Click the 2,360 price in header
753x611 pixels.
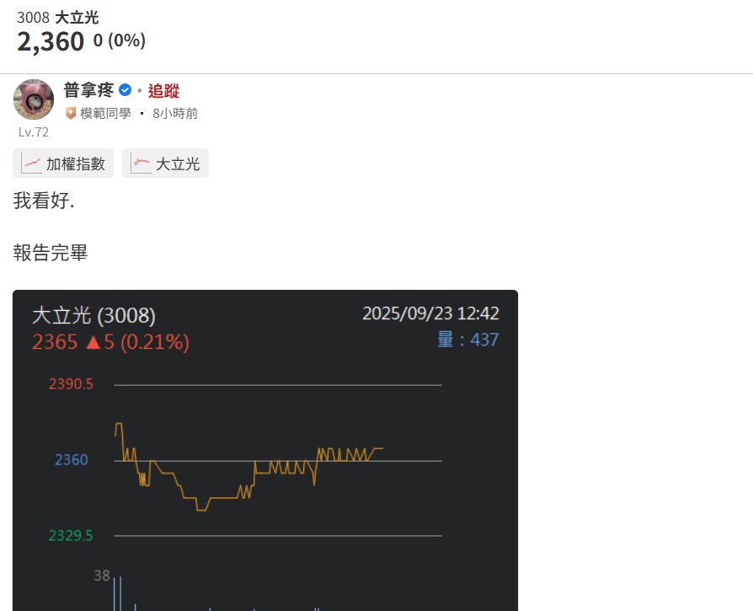[51, 41]
